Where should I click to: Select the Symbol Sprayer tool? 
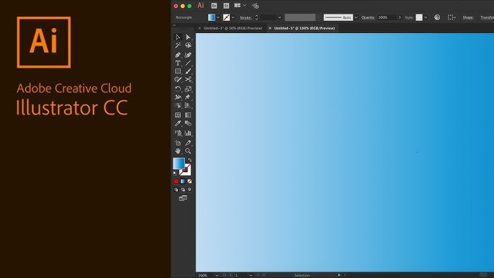coord(178,133)
